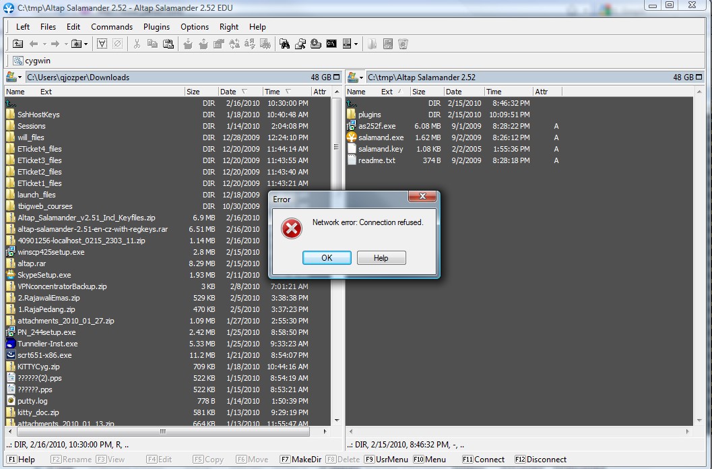Click the Map Network Drive toolbar icon
712x469 pixels.
click(316, 44)
